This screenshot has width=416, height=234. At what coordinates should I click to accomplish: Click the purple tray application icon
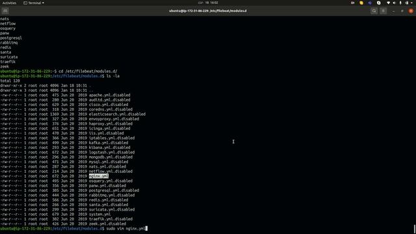tap(370, 3)
